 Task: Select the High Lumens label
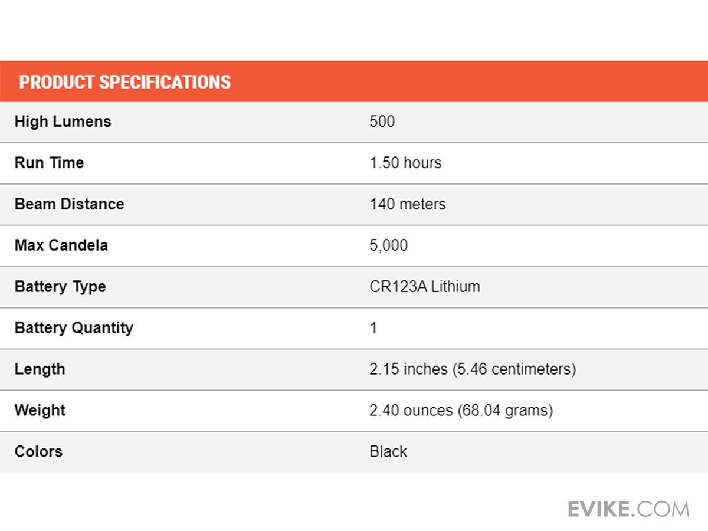pyautogui.click(x=63, y=122)
